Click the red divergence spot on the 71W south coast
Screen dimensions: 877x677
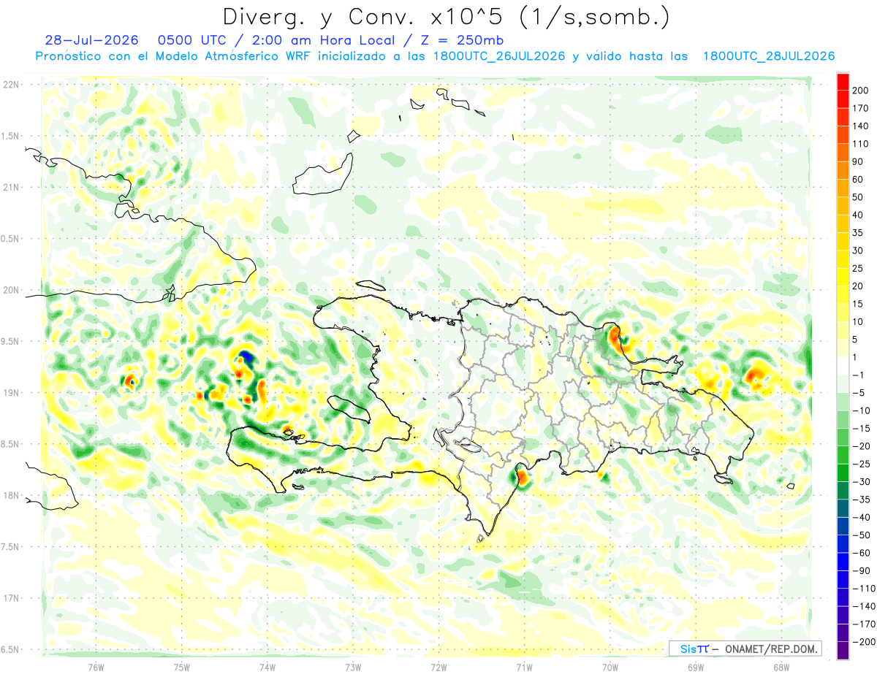coord(523,478)
